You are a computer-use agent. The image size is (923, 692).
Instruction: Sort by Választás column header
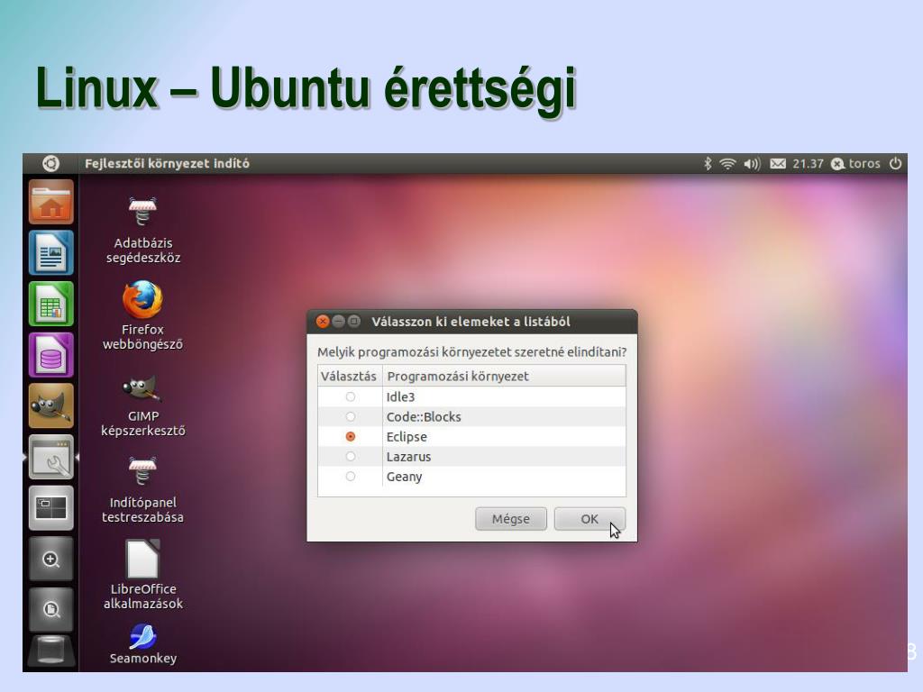tap(350, 376)
